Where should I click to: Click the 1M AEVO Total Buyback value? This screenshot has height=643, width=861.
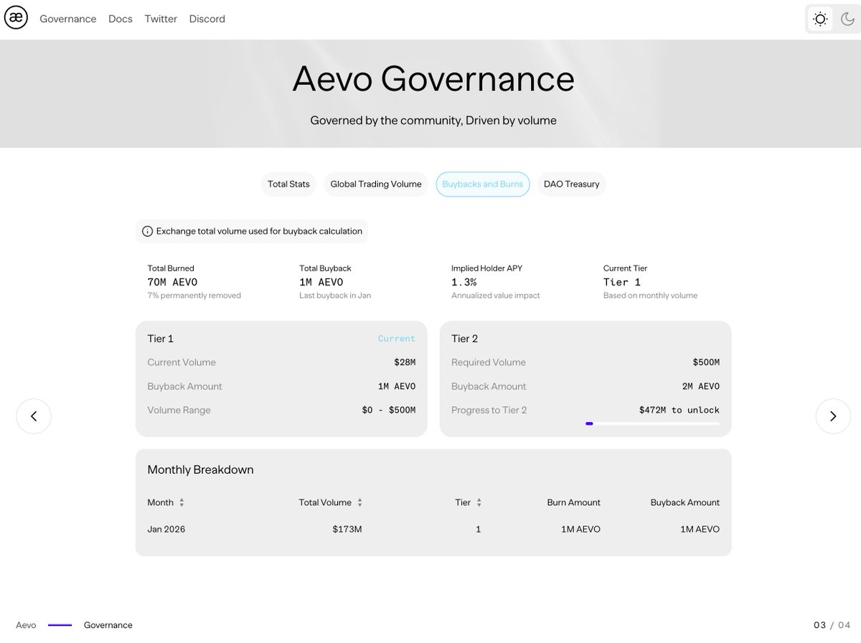coord(321,282)
